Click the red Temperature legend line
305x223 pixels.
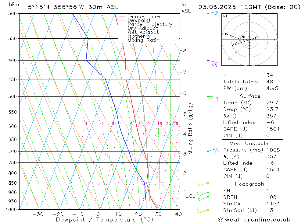[x=122, y=16]
